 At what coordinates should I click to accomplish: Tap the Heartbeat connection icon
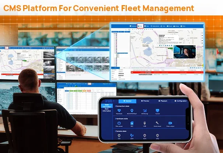(x=119, y=111)
